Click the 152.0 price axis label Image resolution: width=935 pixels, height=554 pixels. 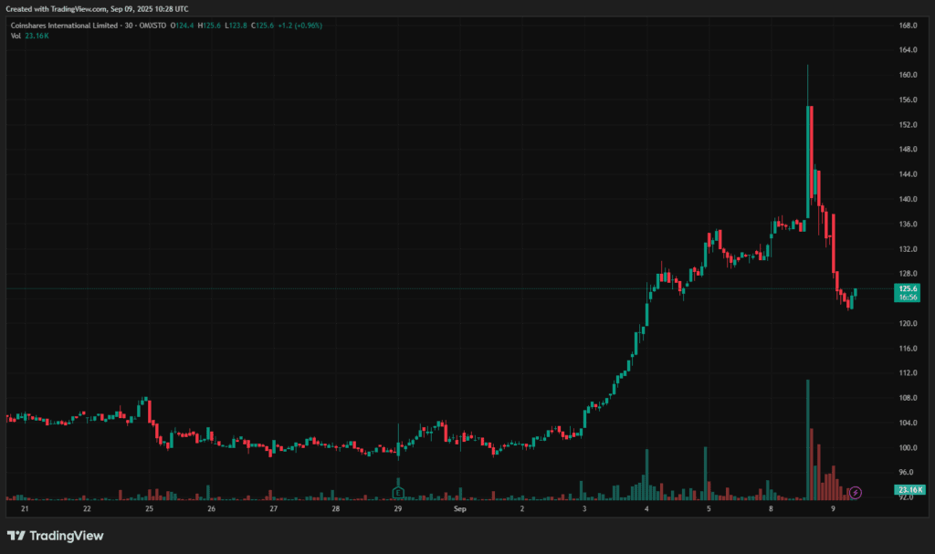908,125
